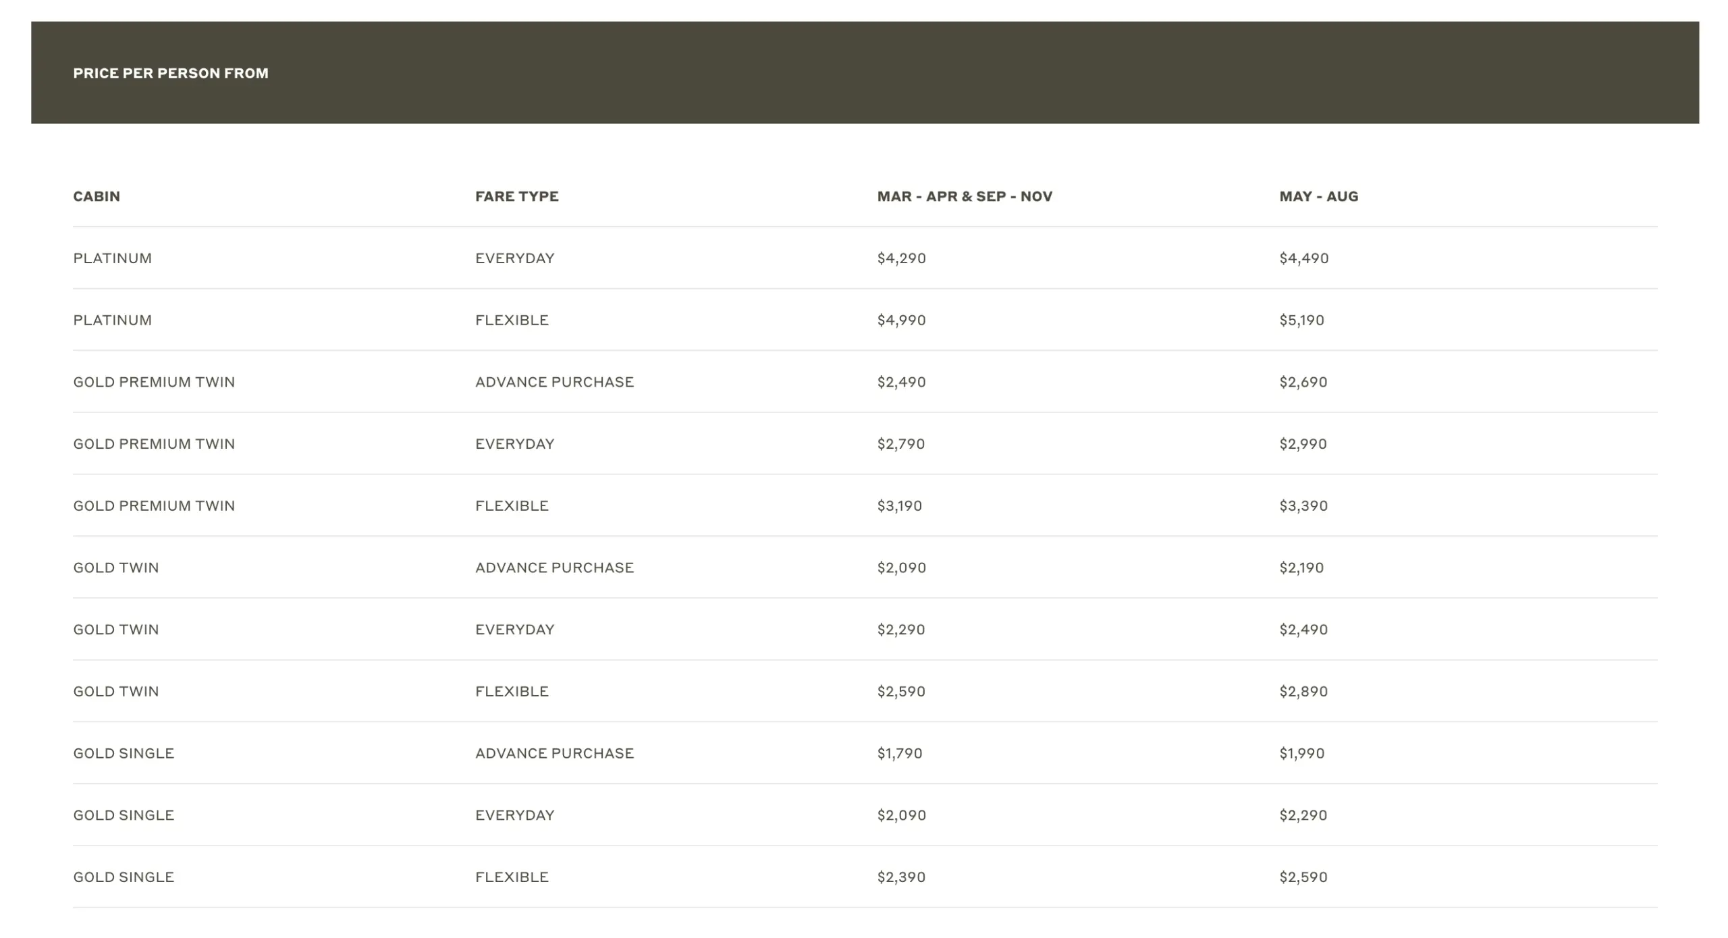Click the $2,490 Gold Premium Twin price
1728x938 pixels.
coord(901,381)
